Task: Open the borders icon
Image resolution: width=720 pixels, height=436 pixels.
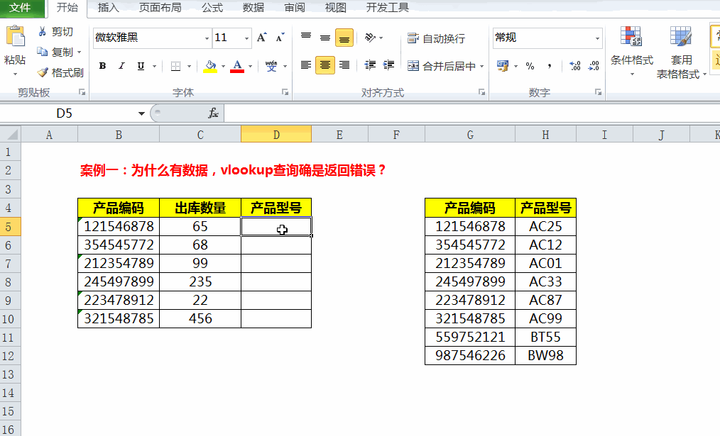Action: coord(175,66)
